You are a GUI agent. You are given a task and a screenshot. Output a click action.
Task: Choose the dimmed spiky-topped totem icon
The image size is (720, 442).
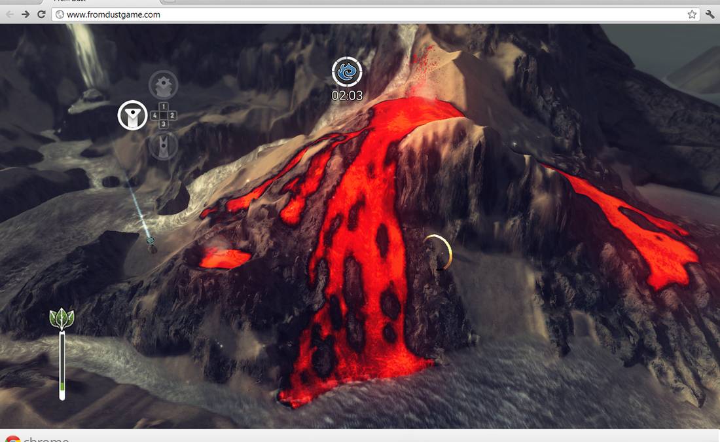pyautogui.click(x=163, y=85)
